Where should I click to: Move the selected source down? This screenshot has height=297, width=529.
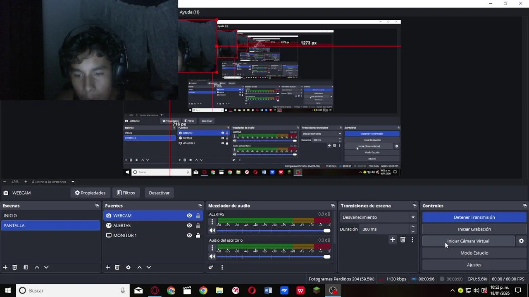(149, 267)
